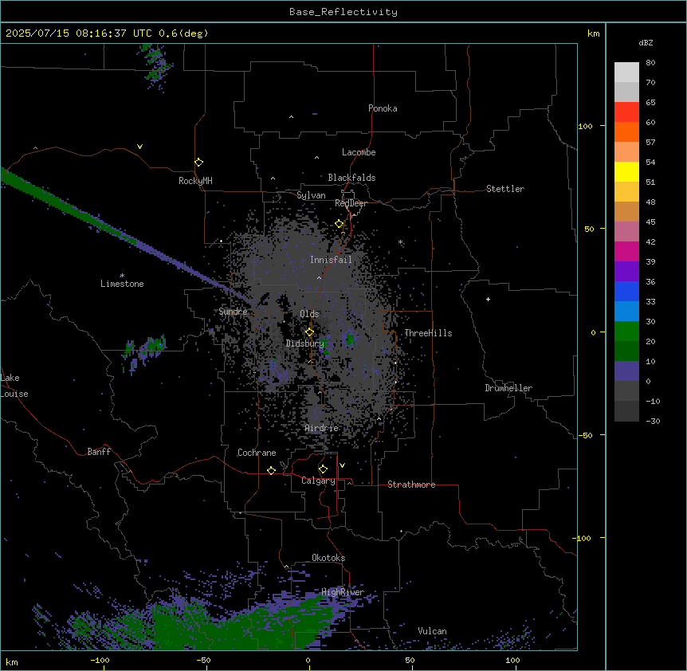The image size is (687, 671).
Task: Select the green 30-20 dBZ legend swatch
Action: click(x=626, y=332)
